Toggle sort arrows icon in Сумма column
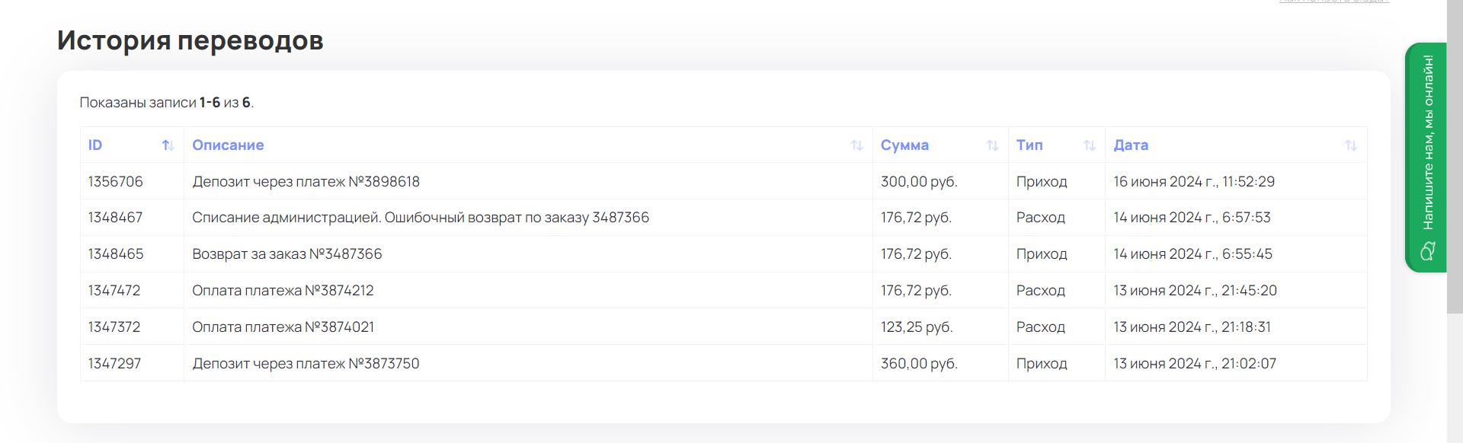Screen dimensions: 1463x443 [x=992, y=145]
